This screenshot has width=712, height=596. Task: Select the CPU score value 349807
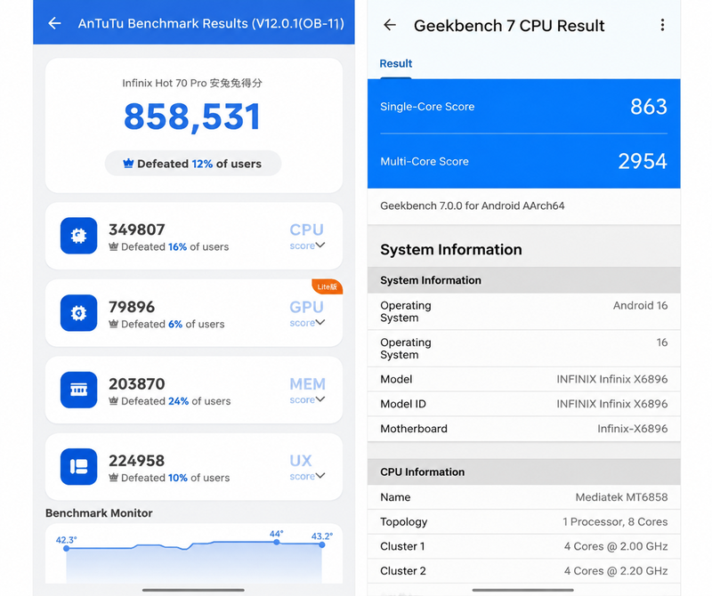click(137, 230)
